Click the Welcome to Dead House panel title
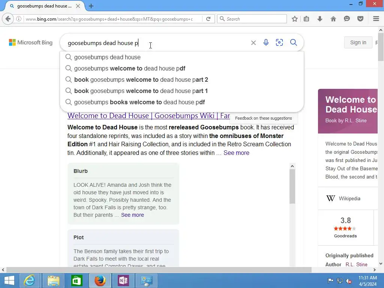This screenshot has width=384, height=288. [x=351, y=104]
